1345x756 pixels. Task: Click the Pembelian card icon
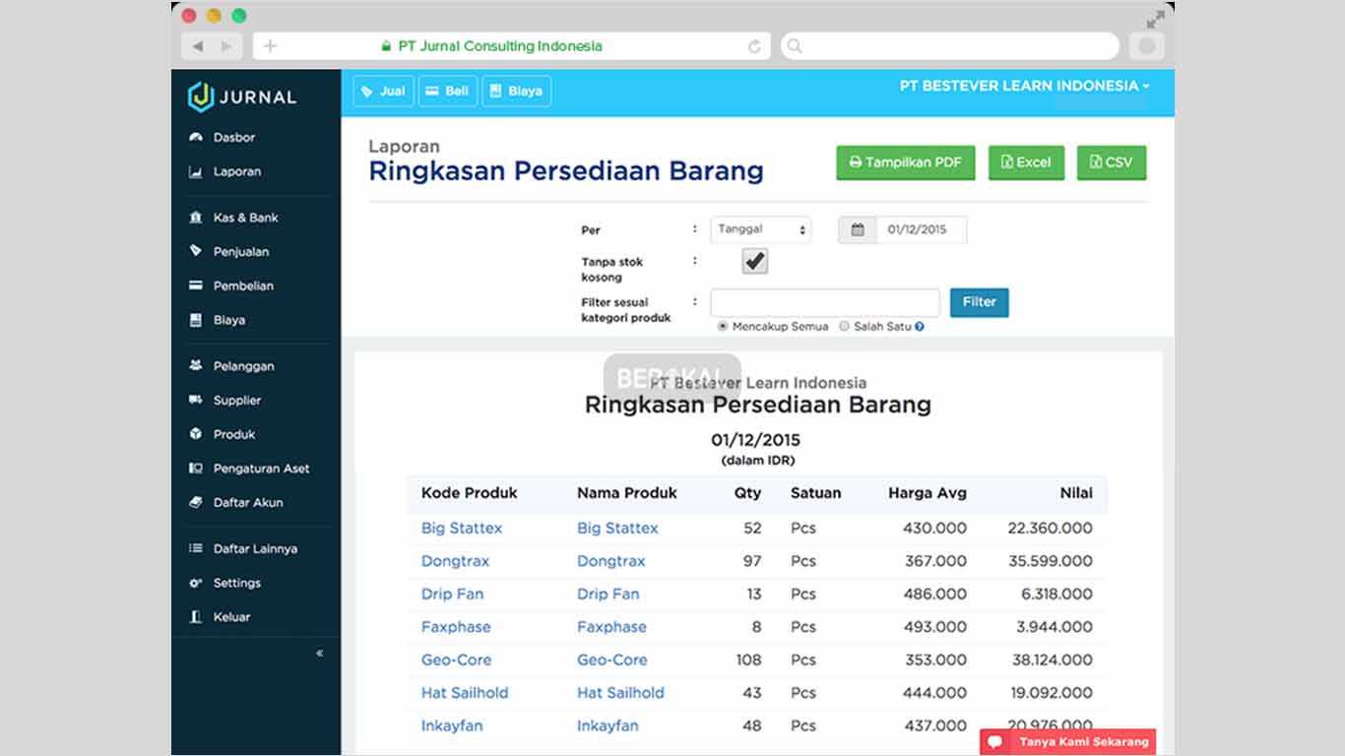pyautogui.click(x=196, y=285)
